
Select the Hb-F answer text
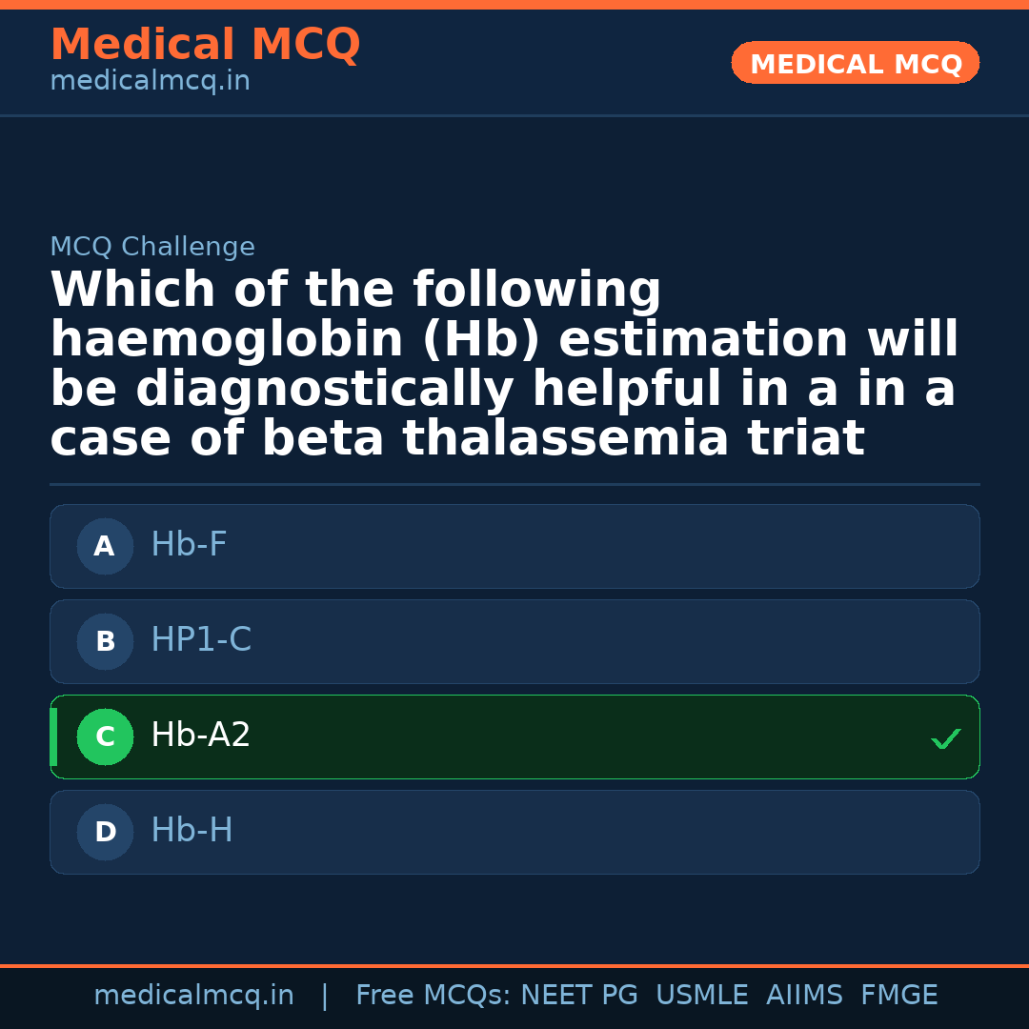coord(189,545)
